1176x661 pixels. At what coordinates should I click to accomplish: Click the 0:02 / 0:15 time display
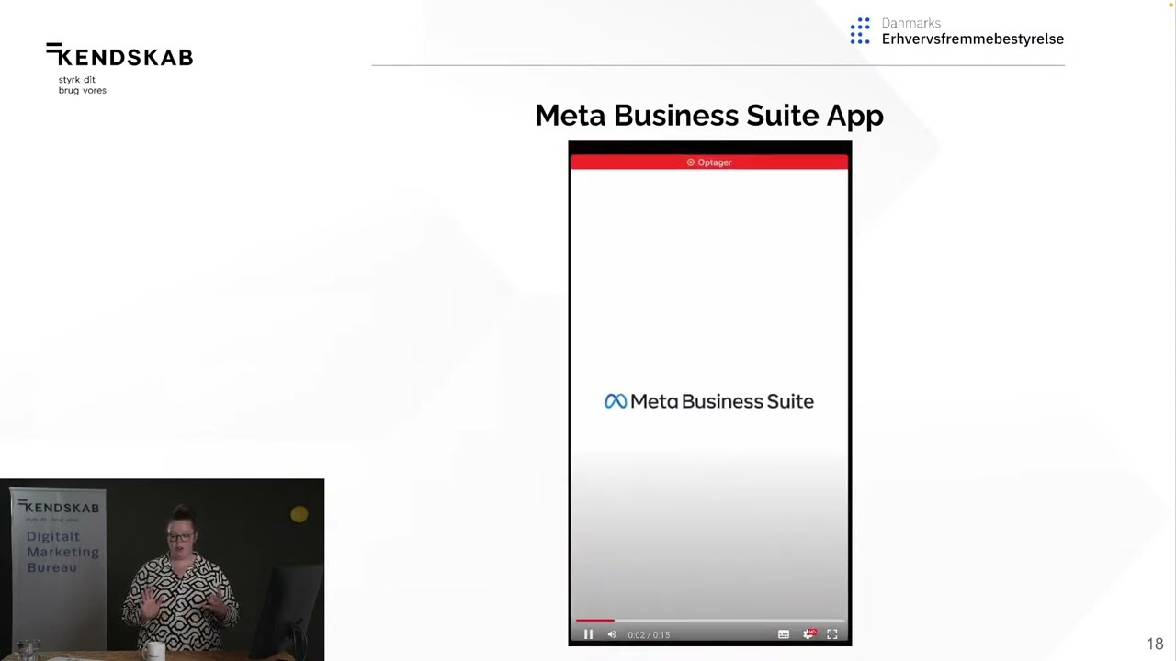[x=649, y=634]
